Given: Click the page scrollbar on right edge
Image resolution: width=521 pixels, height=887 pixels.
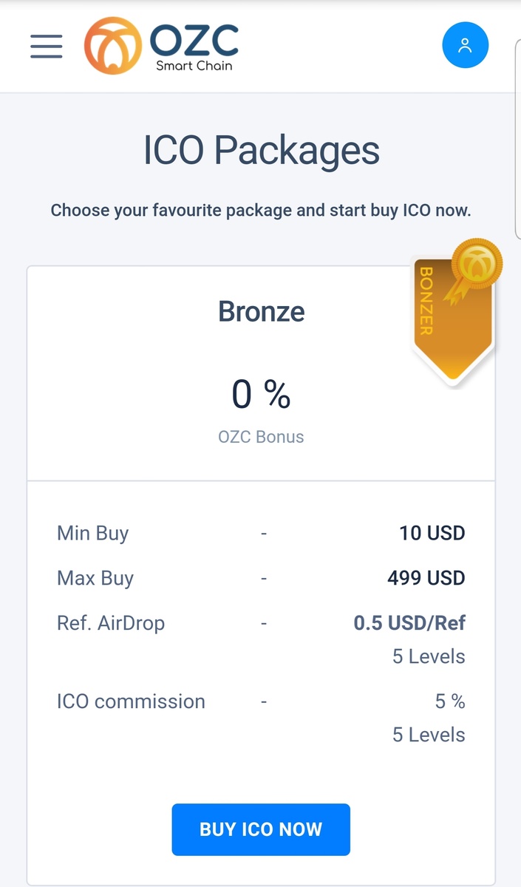Looking at the screenshot, I should [517, 140].
